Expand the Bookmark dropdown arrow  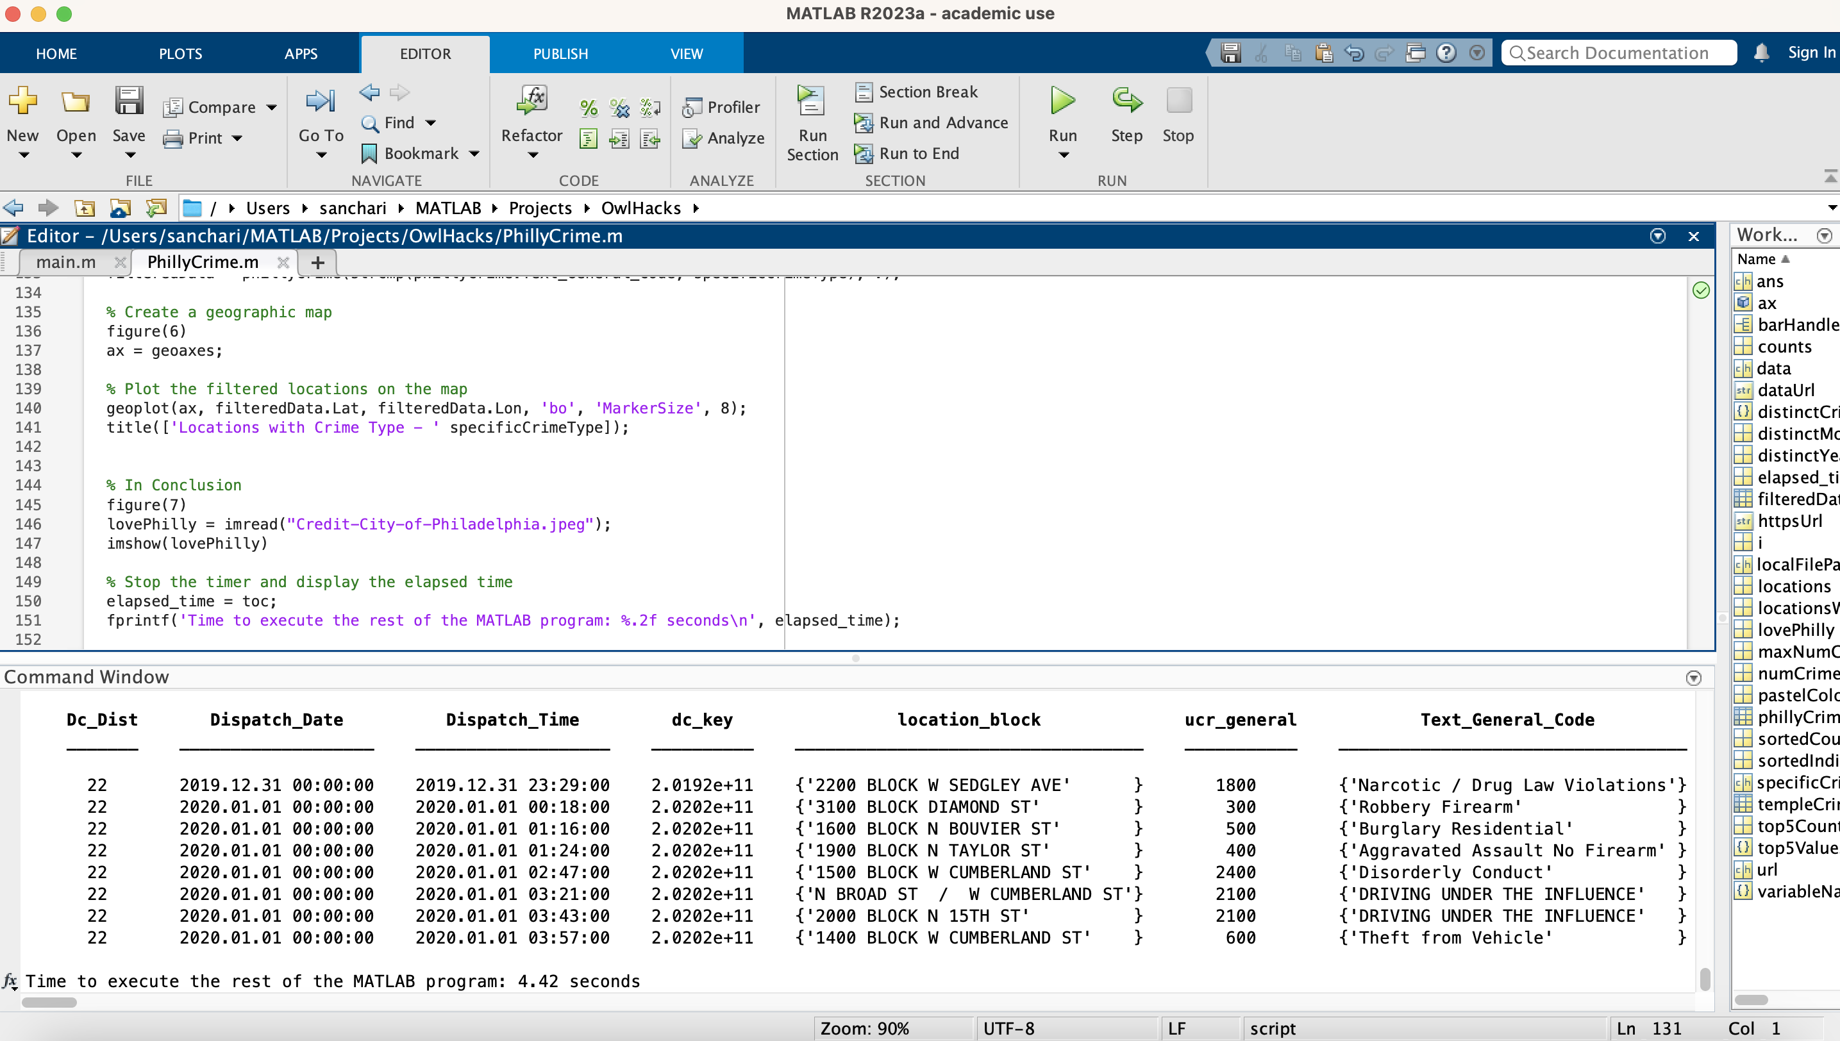pyautogui.click(x=474, y=154)
